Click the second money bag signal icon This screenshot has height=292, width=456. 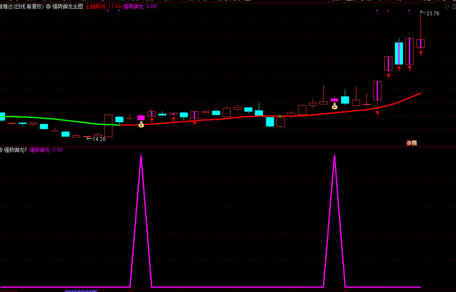click(334, 106)
